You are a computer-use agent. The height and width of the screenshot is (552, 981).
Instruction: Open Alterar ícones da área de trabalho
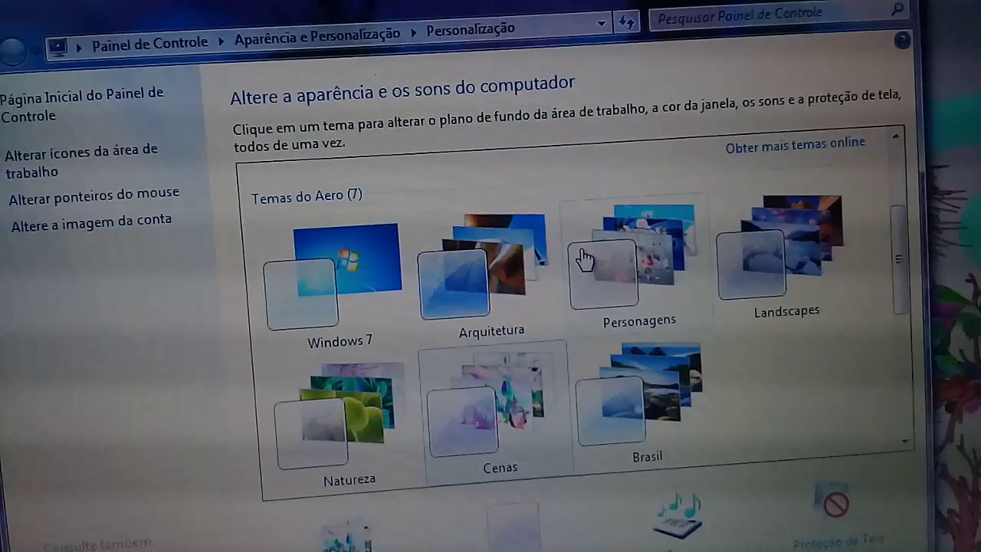80,160
